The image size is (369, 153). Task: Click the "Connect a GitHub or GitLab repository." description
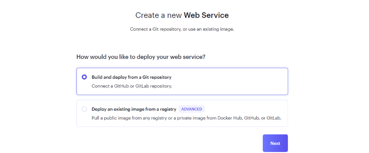[132, 86]
